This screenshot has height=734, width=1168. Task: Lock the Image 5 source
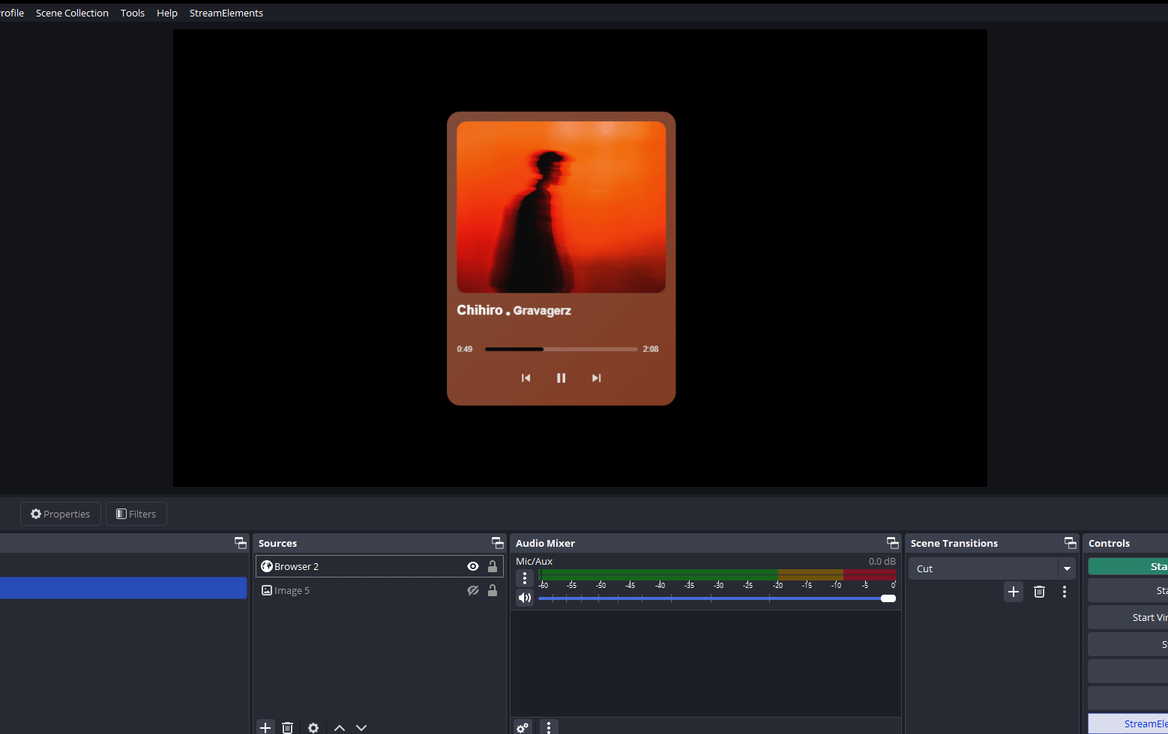493,590
